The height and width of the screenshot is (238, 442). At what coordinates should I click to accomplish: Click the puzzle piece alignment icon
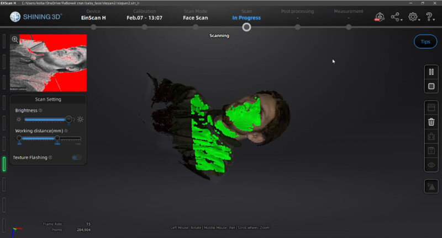[432, 137]
